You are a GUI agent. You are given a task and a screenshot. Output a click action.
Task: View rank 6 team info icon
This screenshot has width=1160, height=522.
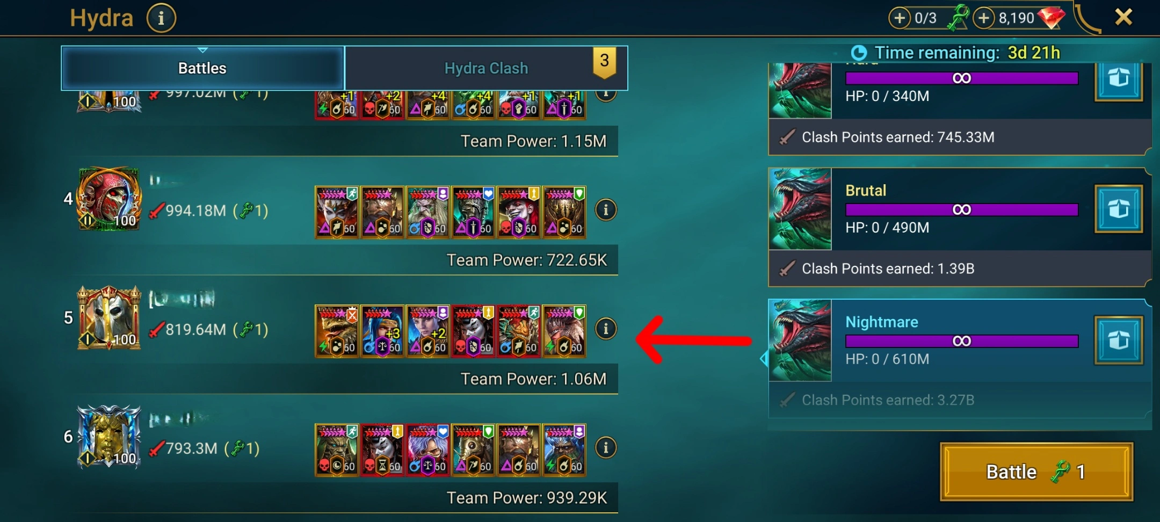606,447
